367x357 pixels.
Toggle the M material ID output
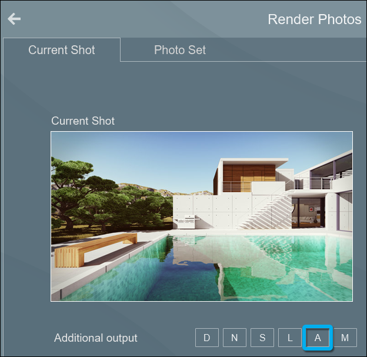tap(345, 338)
